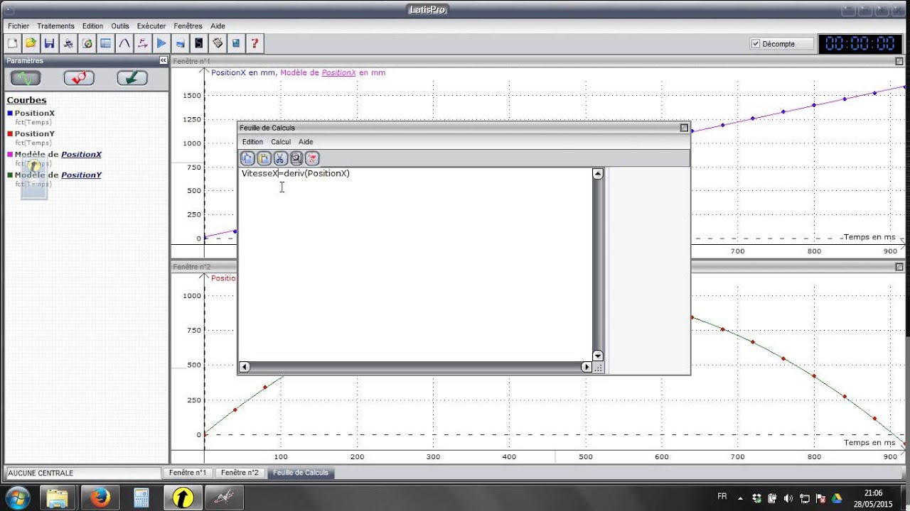Maximize the Feuille de Calculs window
The image size is (910, 511).
(x=684, y=128)
